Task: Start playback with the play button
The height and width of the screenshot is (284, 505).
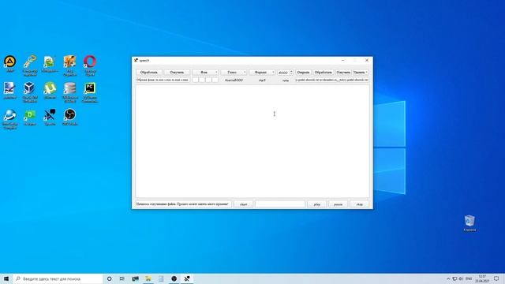Action: (x=317, y=204)
